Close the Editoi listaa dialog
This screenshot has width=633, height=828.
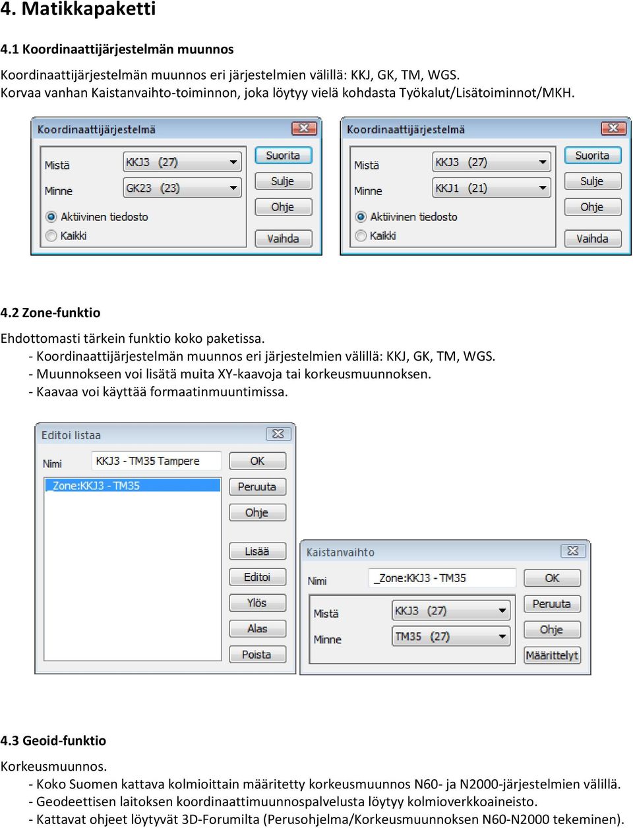click(x=278, y=434)
